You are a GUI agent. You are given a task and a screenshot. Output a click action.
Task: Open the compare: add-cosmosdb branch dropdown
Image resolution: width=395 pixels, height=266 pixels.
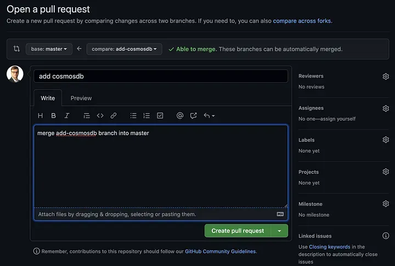[x=124, y=49]
